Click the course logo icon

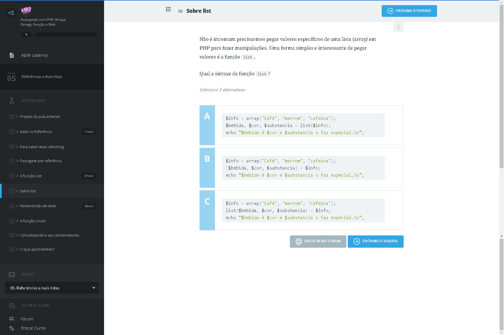tap(26, 11)
